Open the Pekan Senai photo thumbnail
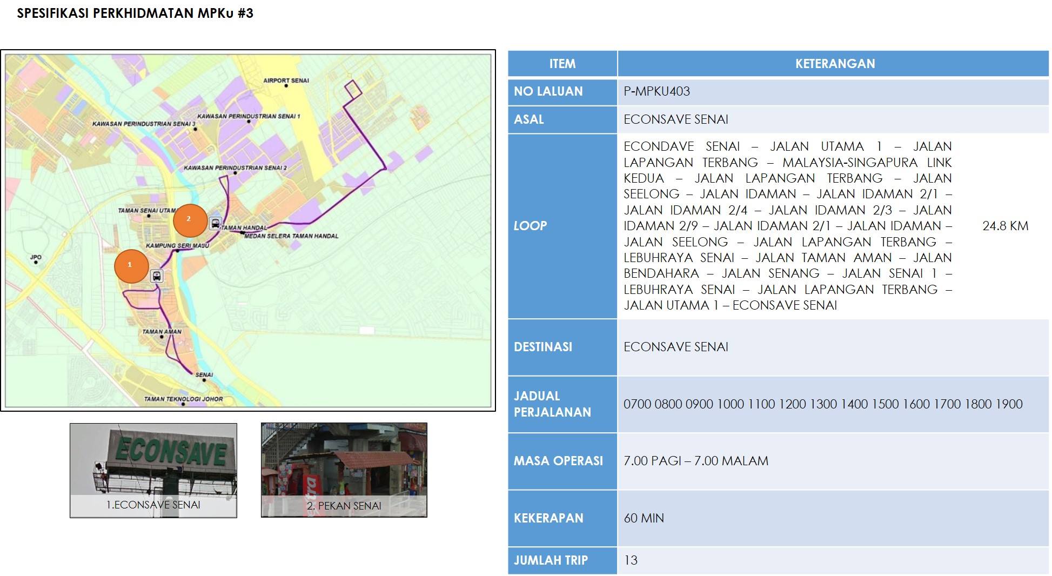 344,470
